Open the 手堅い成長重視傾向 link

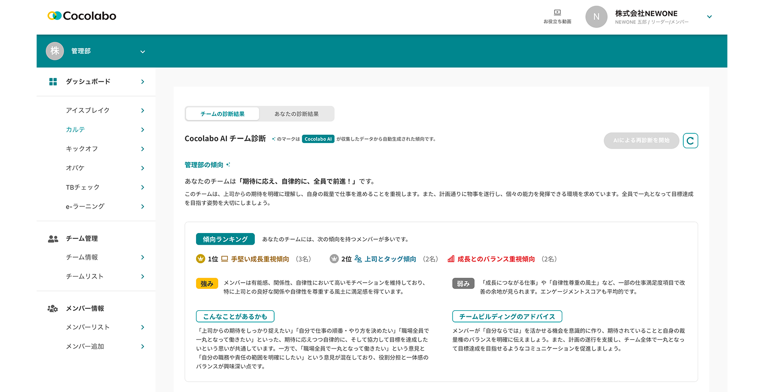pos(260,259)
